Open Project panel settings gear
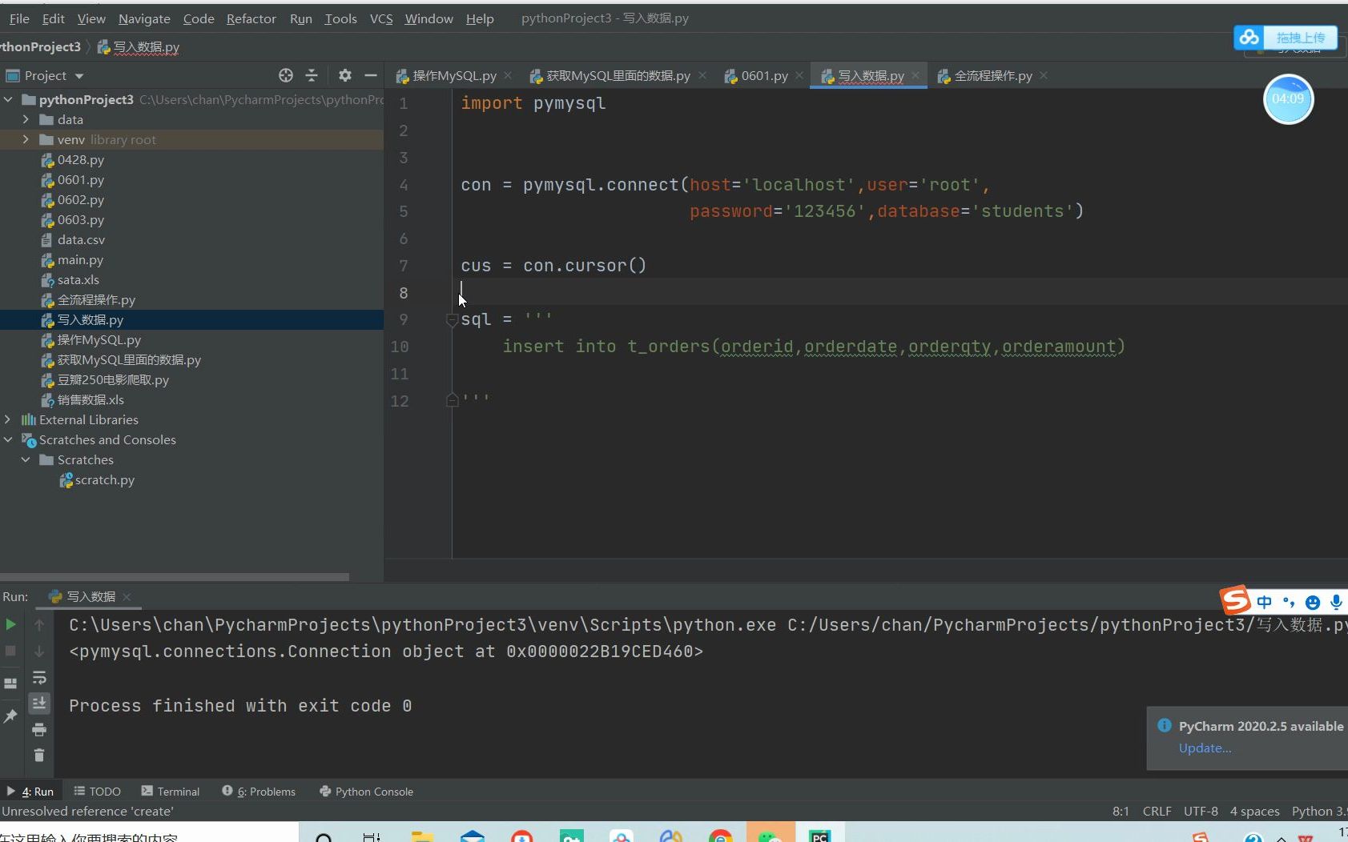 pos(345,75)
